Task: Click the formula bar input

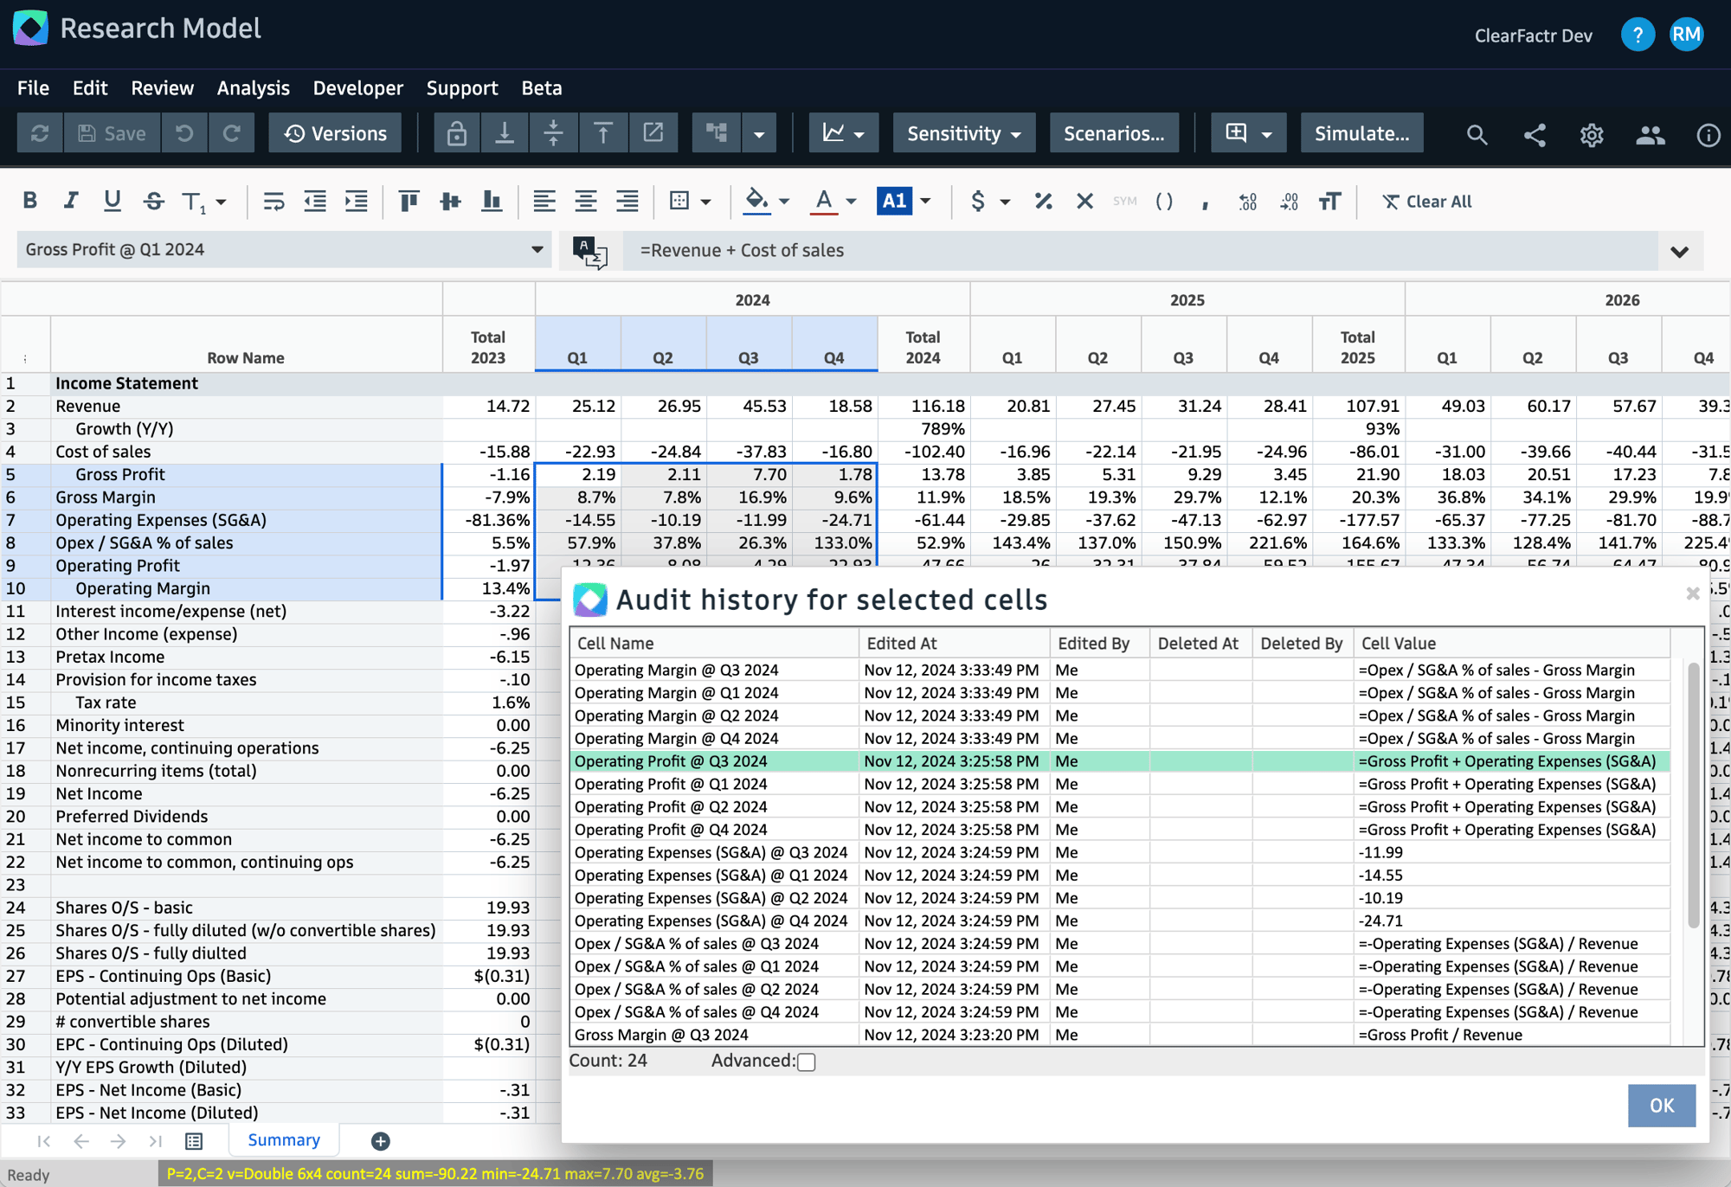Action: [x=1140, y=251]
